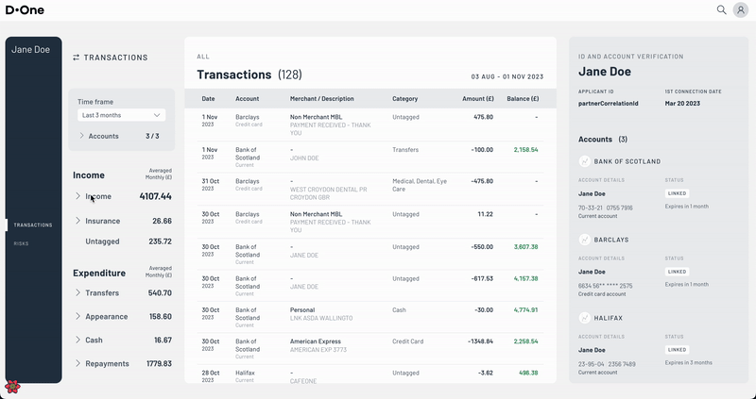Expand the Insurance income row

click(78, 221)
